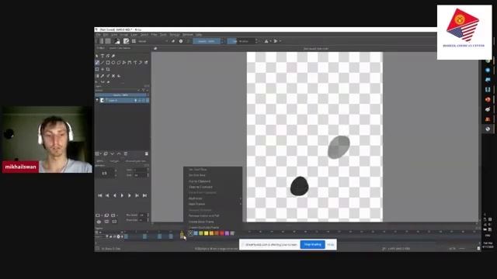Viewport: 497px width, 279px height.
Task: Select the Fill bucket tool
Action: (119, 76)
